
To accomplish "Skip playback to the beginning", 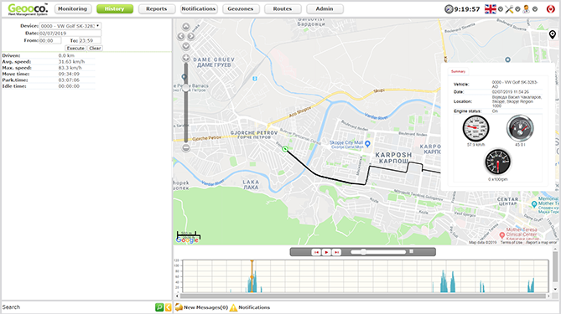I will 316,252.
